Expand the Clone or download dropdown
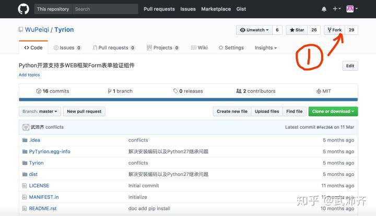 pos(333,111)
